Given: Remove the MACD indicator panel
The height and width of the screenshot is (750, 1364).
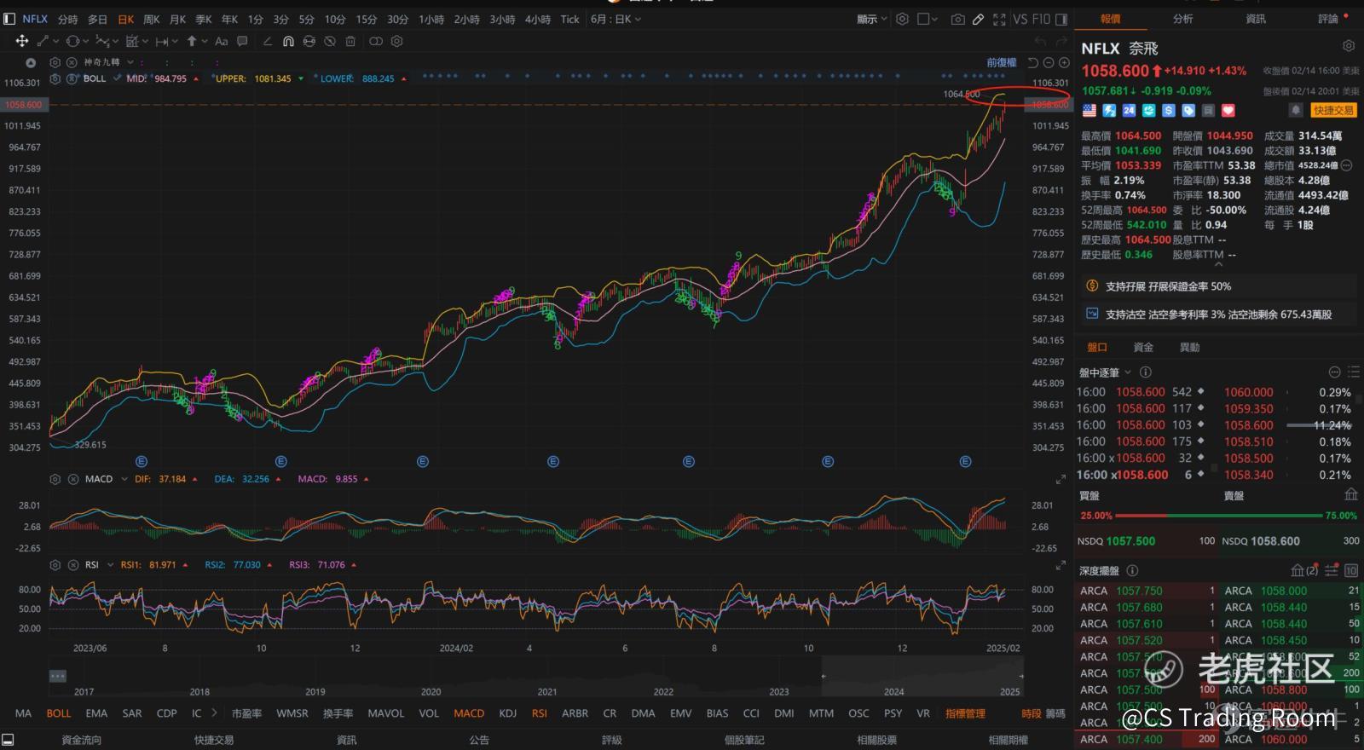Looking at the screenshot, I should point(72,479).
